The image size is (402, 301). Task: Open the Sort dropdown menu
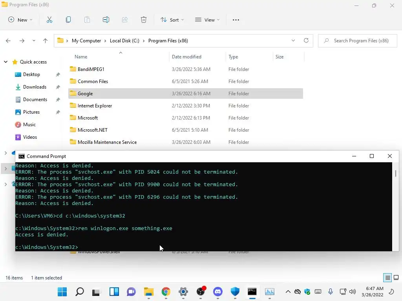pyautogui.click(x=172, y=20)
